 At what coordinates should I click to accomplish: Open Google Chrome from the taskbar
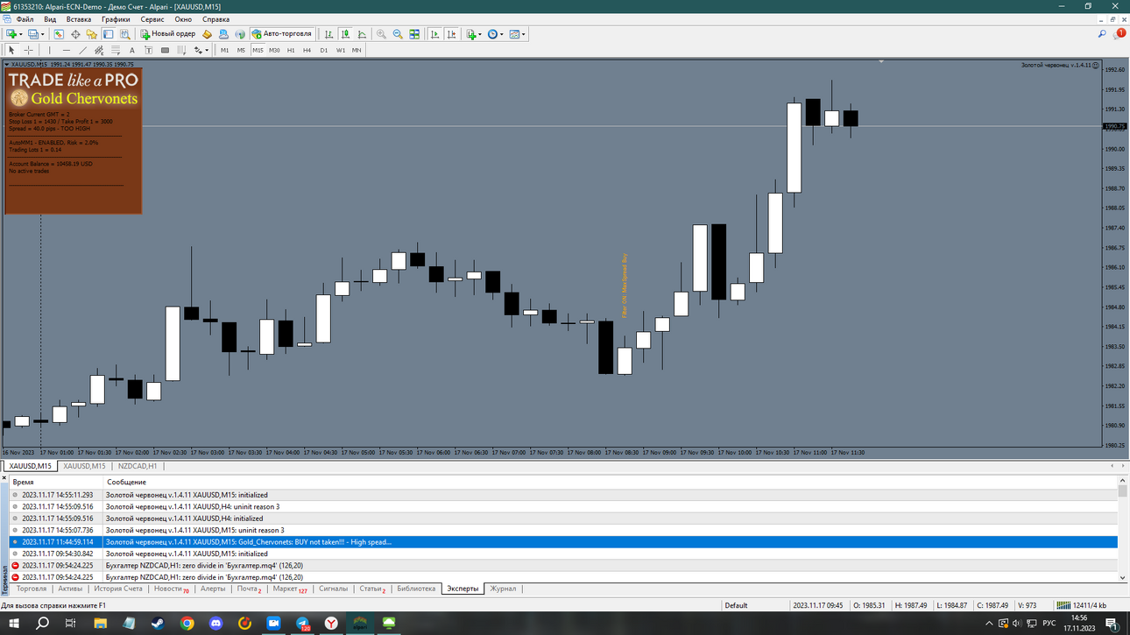(x=187, y=624)
